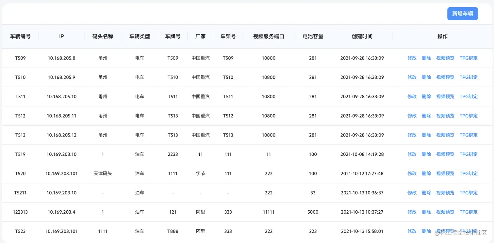
Task: Open TPG绑定 for the 10.168.205.10 row
Action: point(469,97)
